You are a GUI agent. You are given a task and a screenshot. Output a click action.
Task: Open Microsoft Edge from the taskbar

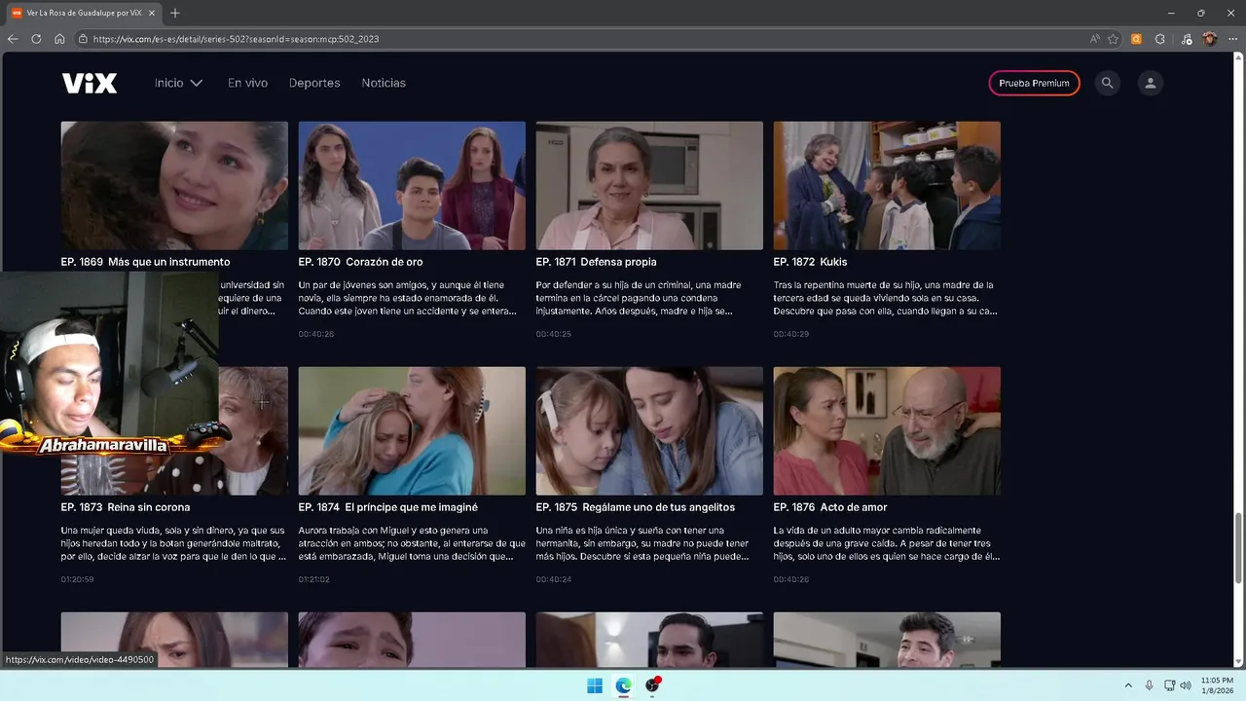click(x=624, y=685)
